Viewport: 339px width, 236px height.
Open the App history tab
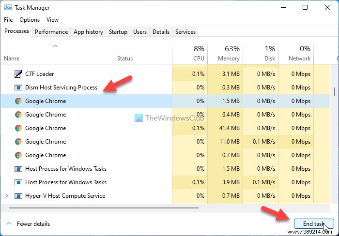pyautogui.click(x=88, y=32)
